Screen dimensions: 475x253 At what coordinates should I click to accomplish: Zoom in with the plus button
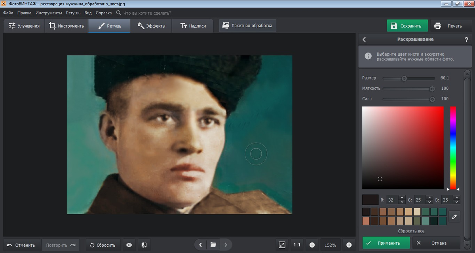coord(349,245)
